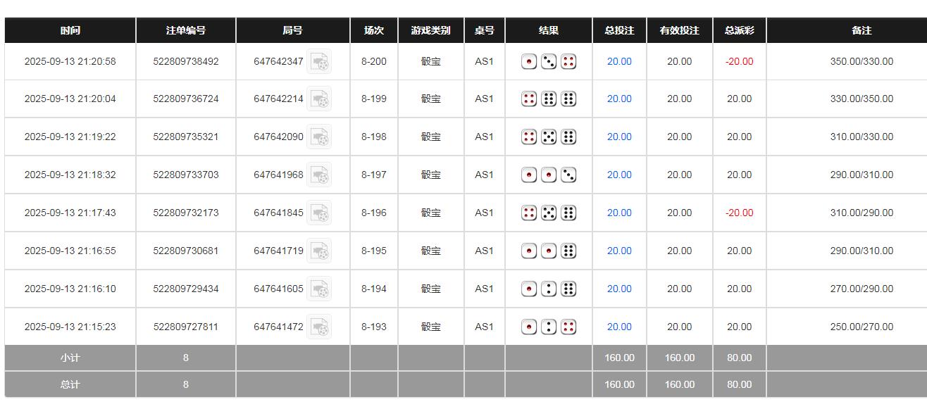Screen dimensions: 927x416
Task: Click 20.00 bet link for session 8-196
Action: click(x=619, y=213)
